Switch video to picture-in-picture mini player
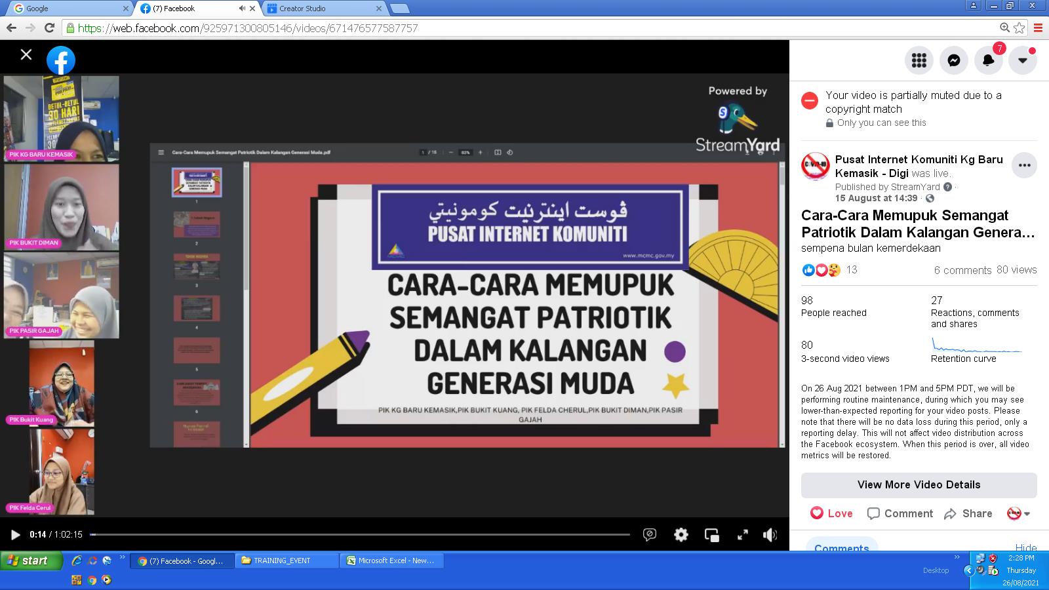The image size is (1049, 590). click(x=711, y=535)
